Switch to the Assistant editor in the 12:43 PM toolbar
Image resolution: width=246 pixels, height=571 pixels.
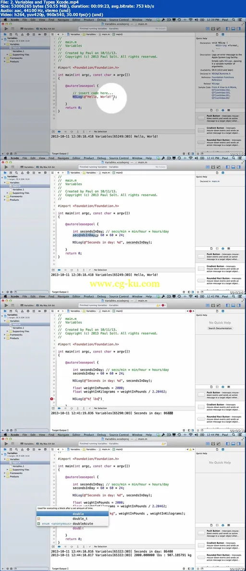(x=213, y=305)
